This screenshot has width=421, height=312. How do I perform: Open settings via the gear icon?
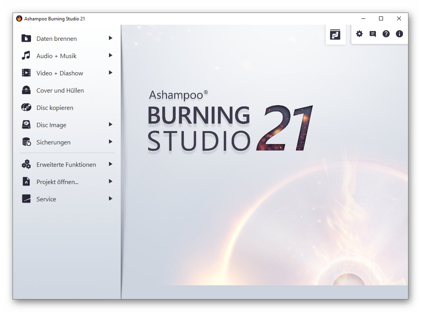point(359,34)
